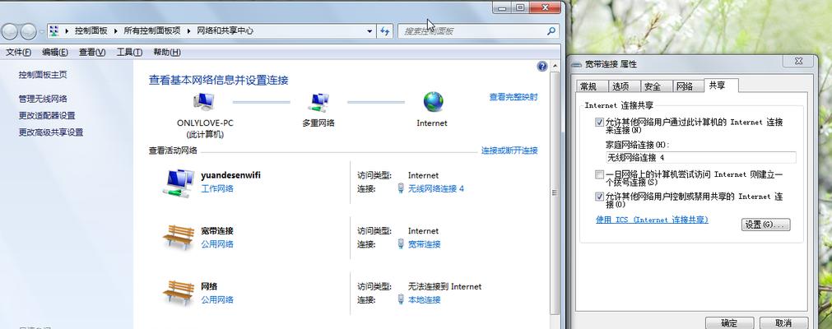Click the ONLYLOVE-PC computer icon
Screen dimensions: 832x329
(204, 101)
